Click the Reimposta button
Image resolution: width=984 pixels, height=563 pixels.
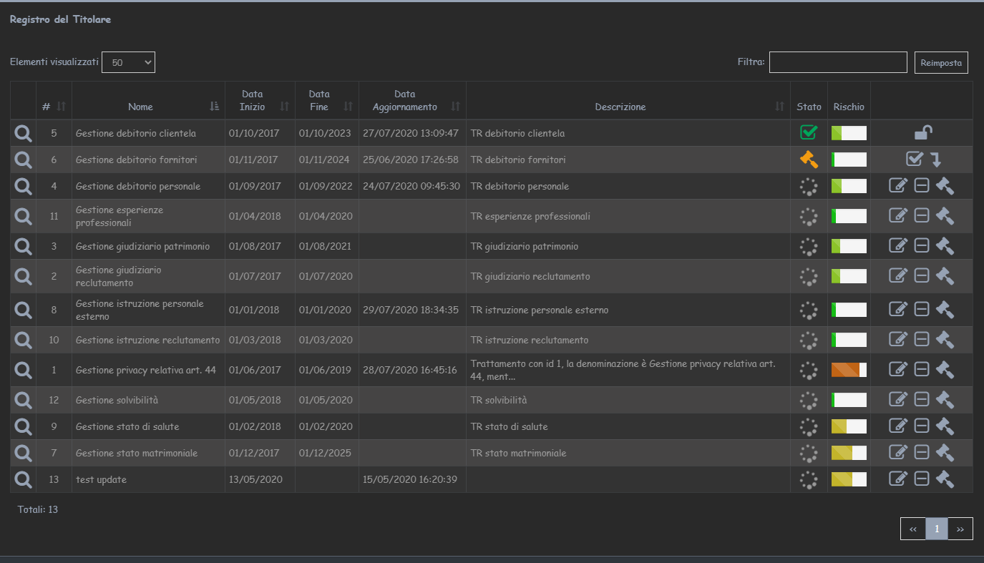pos(941,62)
